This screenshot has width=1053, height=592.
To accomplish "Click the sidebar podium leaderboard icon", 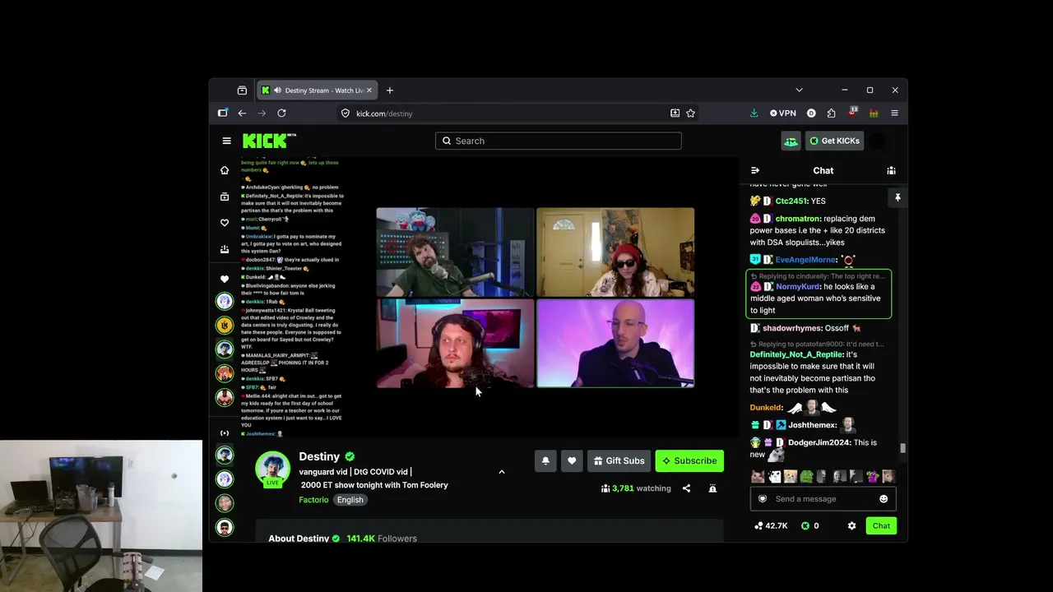I will tap(225, 249).
